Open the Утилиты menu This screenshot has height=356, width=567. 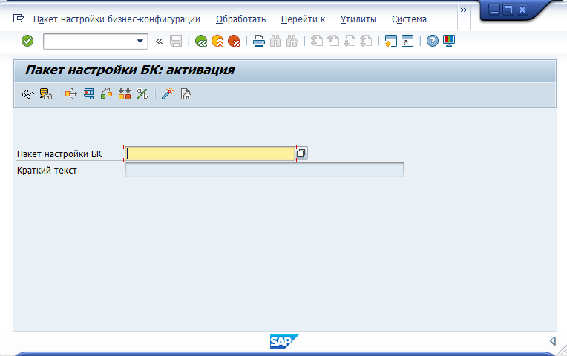coord(358,19)
